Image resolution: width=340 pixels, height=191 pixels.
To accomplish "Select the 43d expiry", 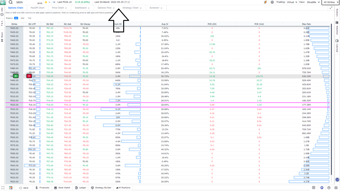I will (22, 18).
